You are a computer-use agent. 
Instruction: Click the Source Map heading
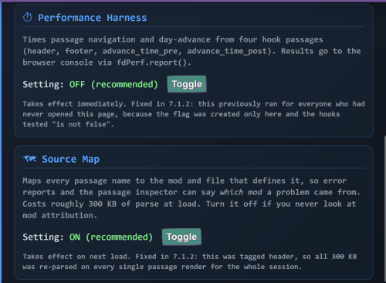(71, 159)
